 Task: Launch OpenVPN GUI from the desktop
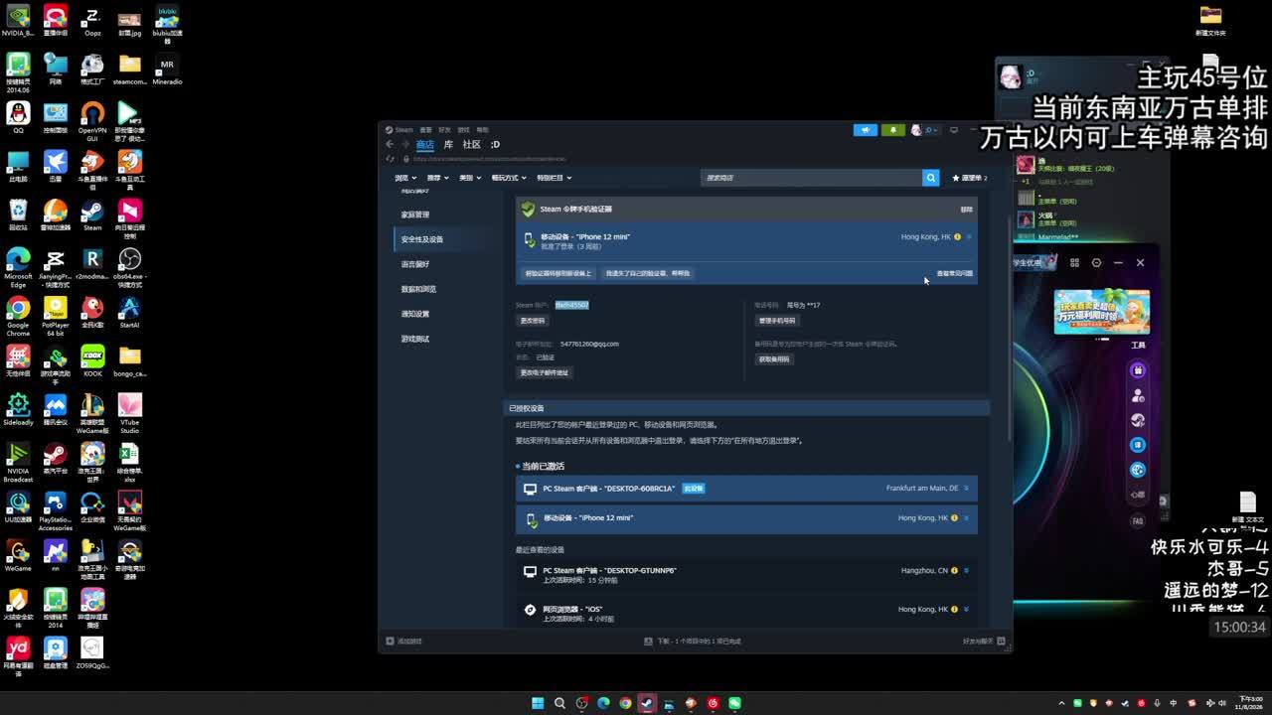click(x=92, y=121)
